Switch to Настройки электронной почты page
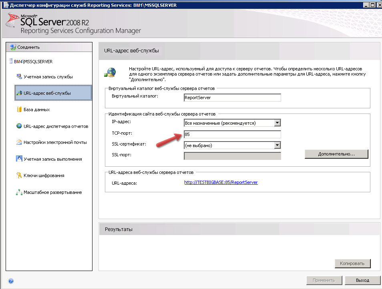 [55, 142]
